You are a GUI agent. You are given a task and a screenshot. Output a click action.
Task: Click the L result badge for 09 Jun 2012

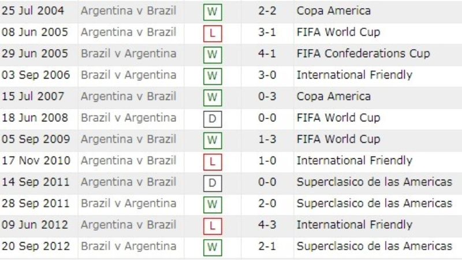[x=213, y=226]
